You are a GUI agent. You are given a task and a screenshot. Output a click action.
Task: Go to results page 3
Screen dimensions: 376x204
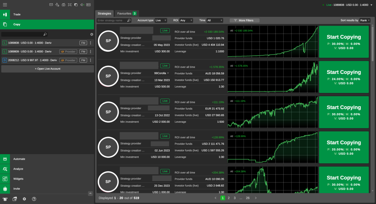235,198
